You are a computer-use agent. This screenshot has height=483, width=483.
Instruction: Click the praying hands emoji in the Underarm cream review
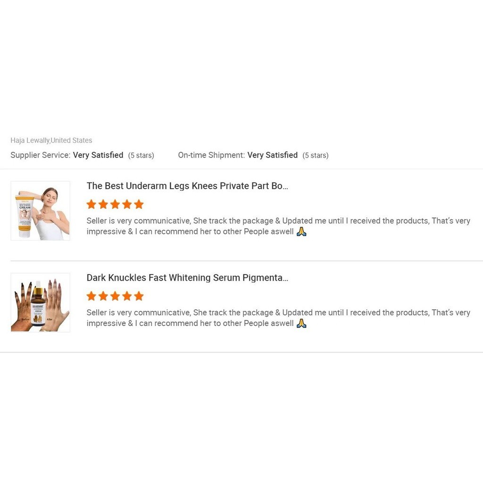[x=301, y=231]
